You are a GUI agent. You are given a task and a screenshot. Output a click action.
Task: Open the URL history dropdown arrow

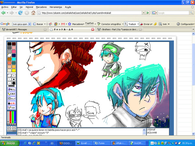tap(144, 13)
